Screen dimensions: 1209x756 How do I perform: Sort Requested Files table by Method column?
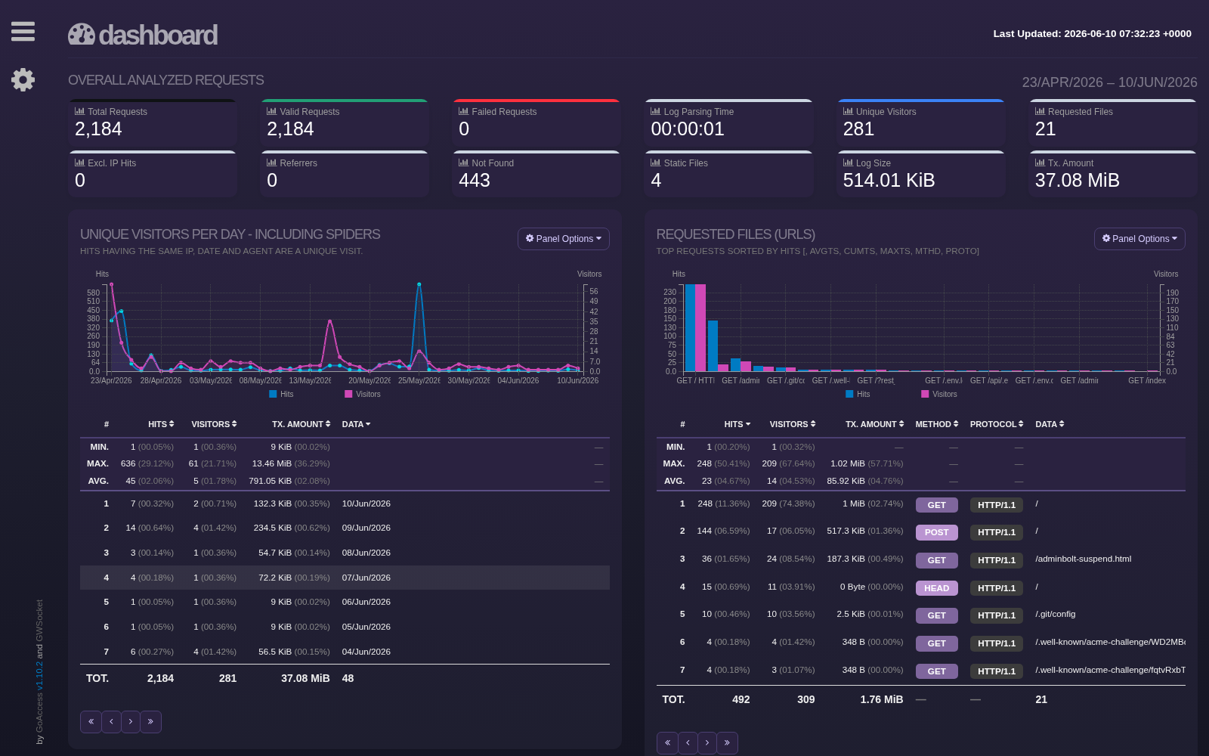point(937,424)
